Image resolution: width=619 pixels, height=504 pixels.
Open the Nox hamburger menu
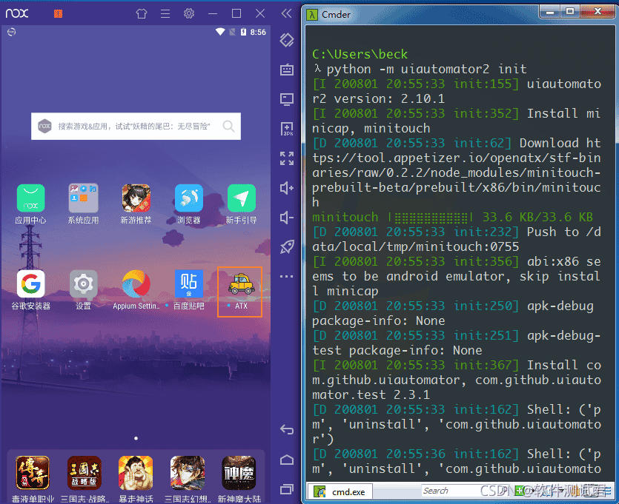pos(165,13)
